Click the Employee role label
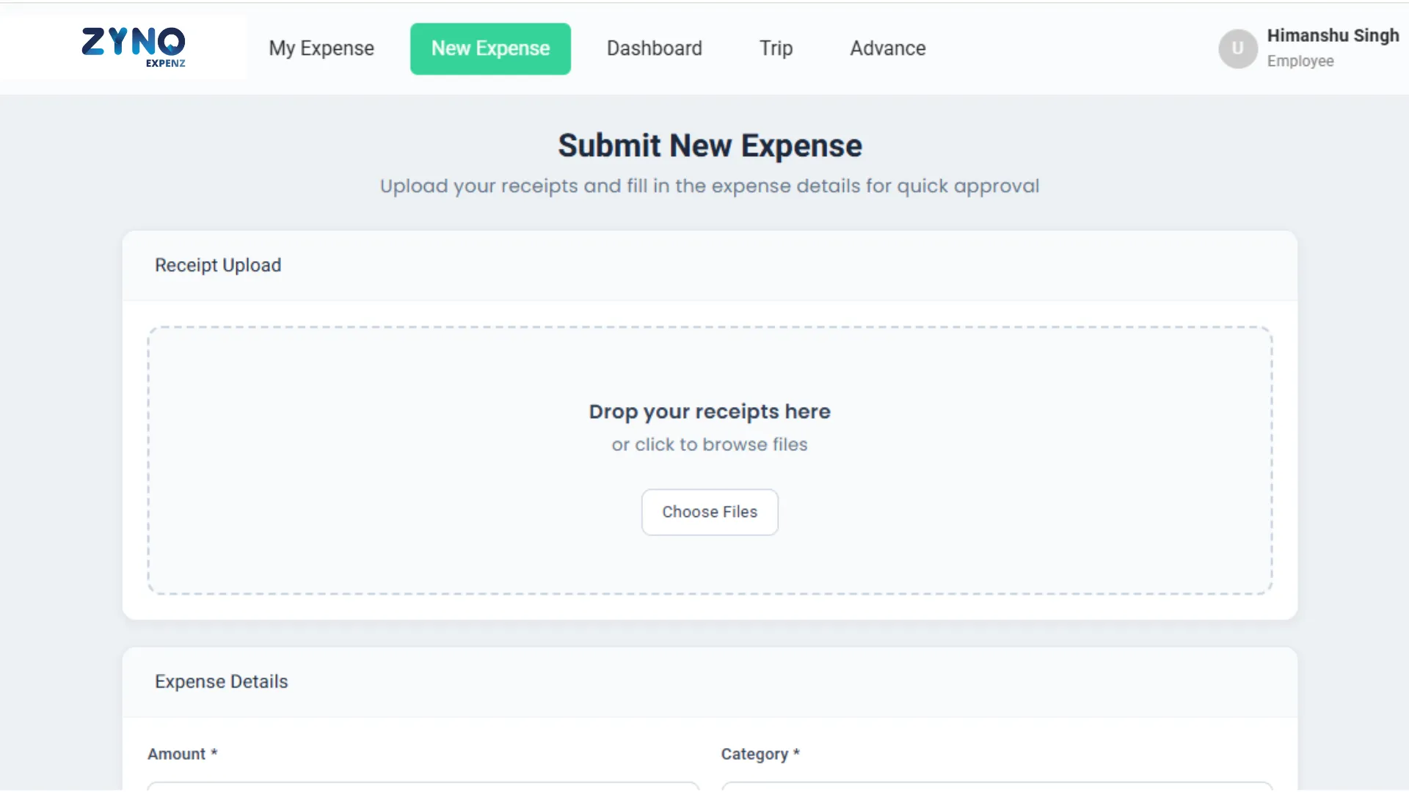Image resolution: width=1409 pixels, height=792 pixels. pos(1300,62)
